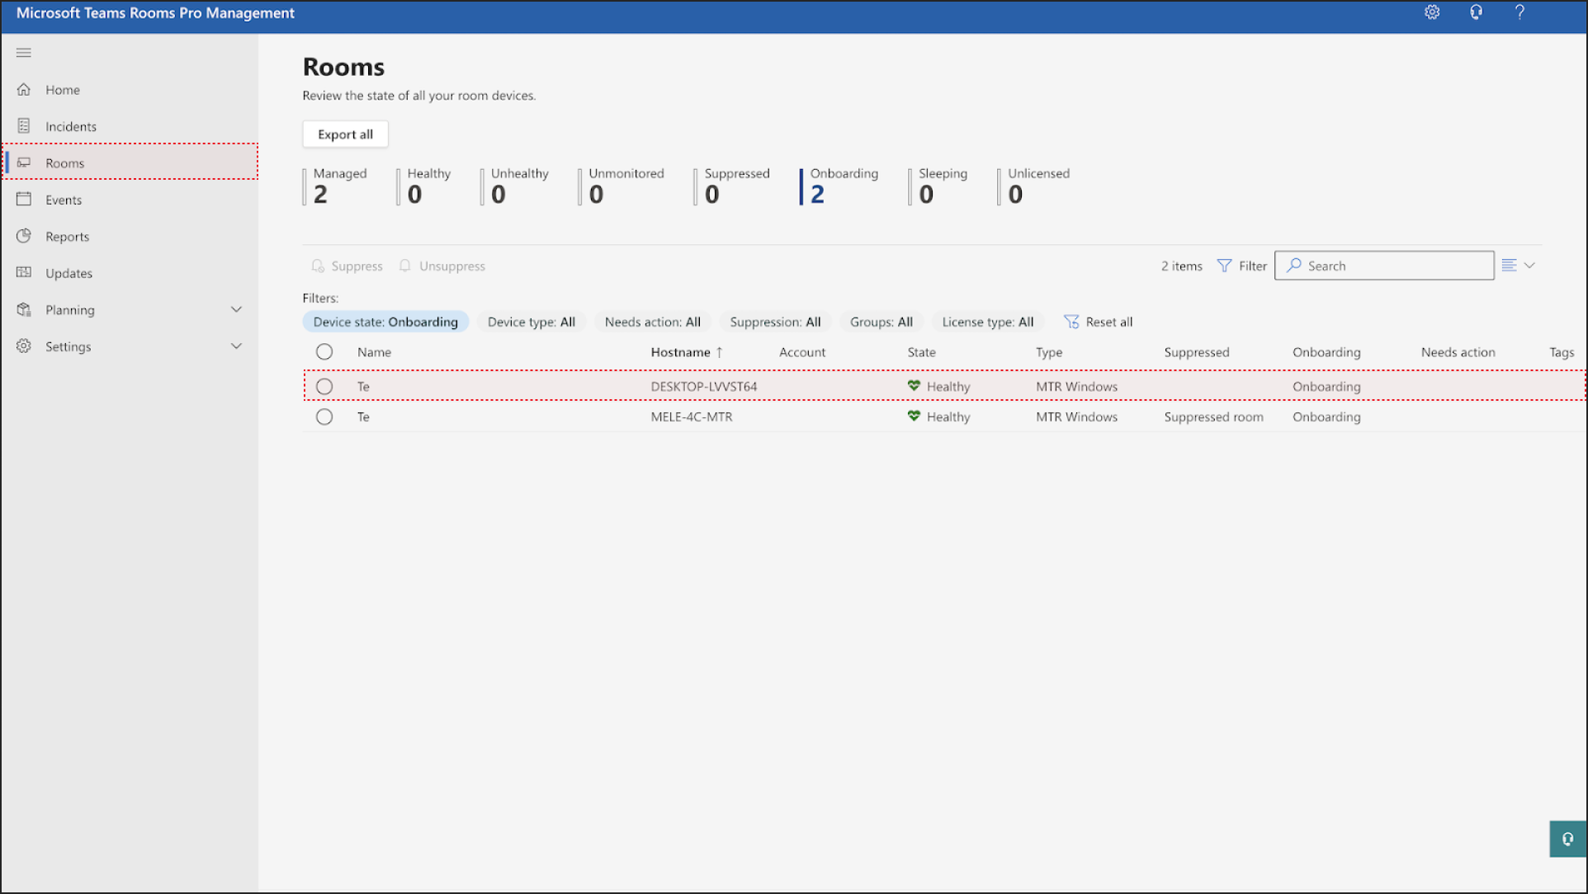Click the Device type: All filter pill
Viewport: 1588px width, 894px height.
click(531, 322)
